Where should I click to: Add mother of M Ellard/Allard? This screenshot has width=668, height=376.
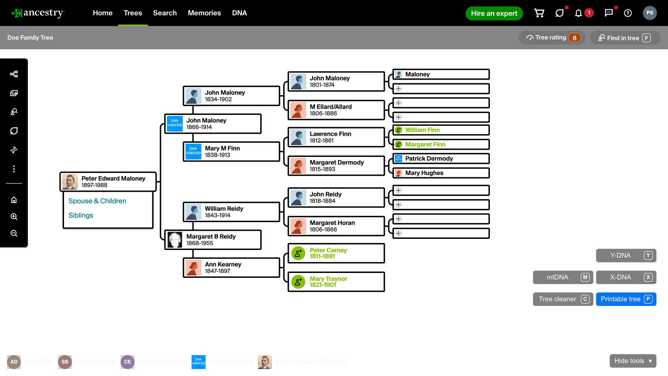441,117
